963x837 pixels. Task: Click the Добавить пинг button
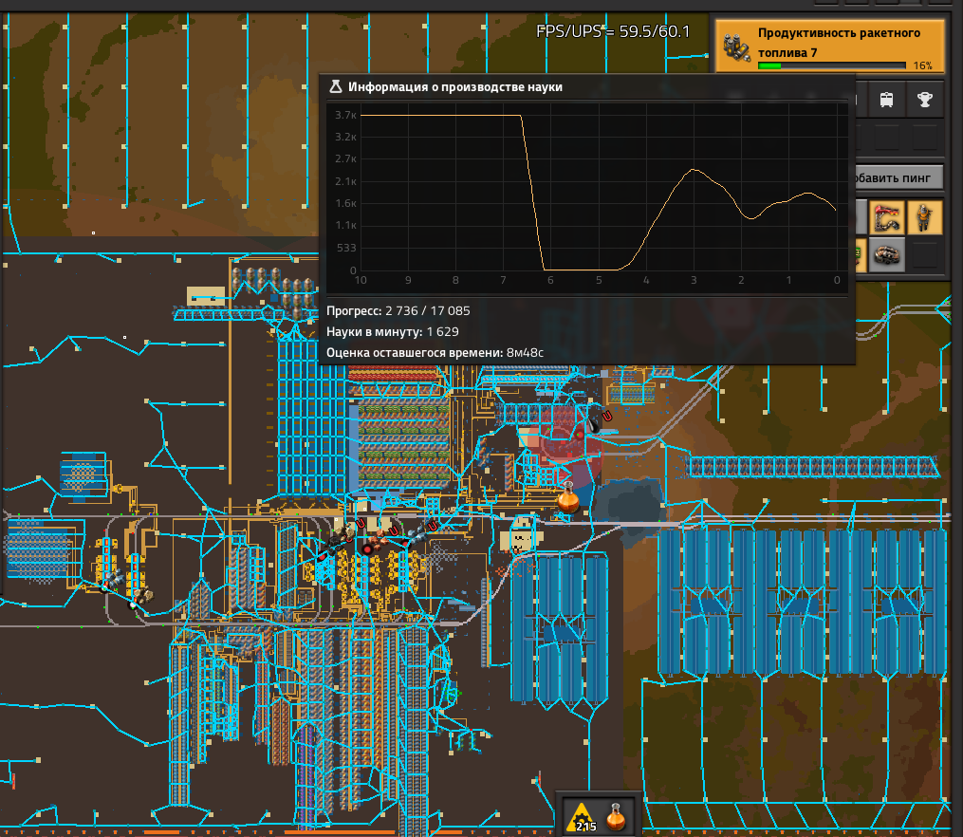point(898,178)
